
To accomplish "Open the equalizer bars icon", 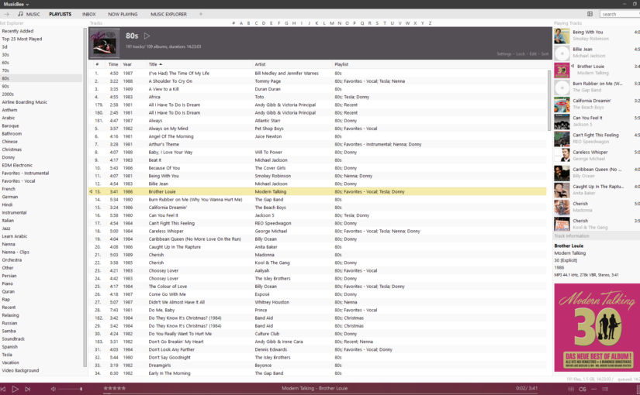I will coord(571,389).
